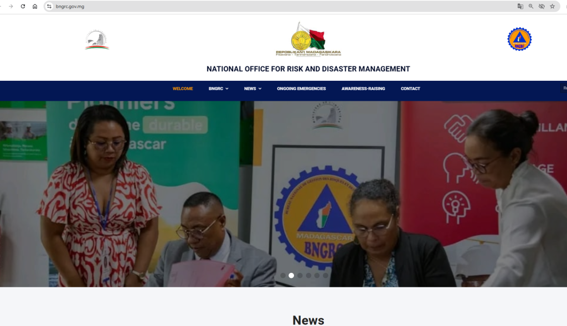Reload the page with the refresh icon
This screenshot has height=326, width=567.
(x=23, y=7)
